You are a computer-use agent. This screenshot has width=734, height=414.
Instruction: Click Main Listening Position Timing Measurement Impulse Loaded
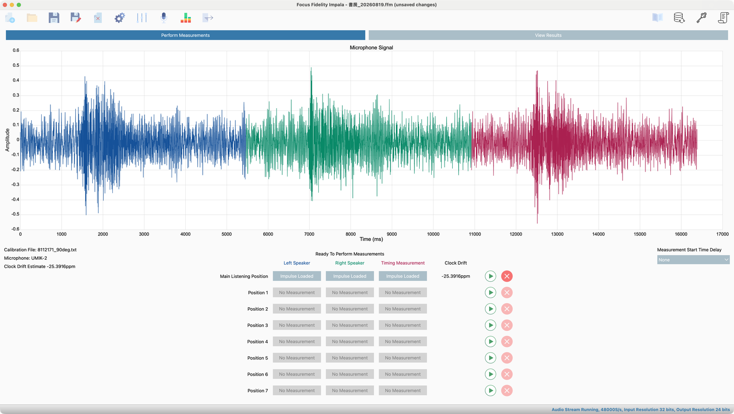[403, 276]
